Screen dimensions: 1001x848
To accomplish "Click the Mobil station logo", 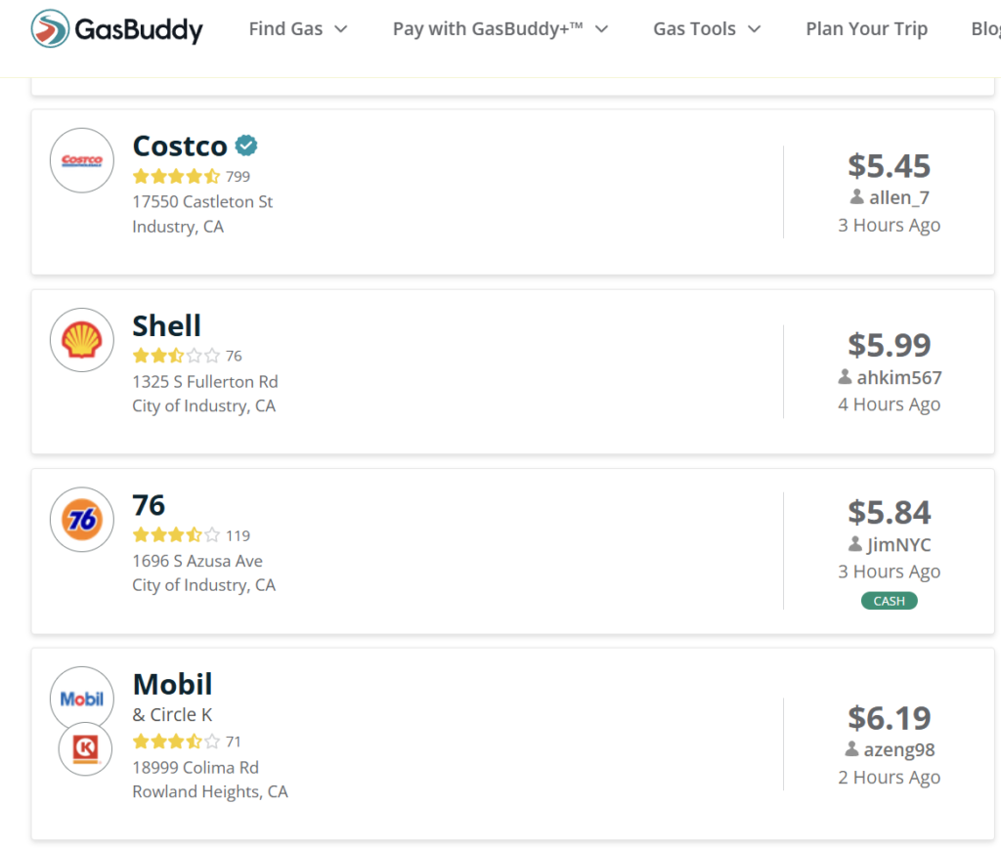I will tap(82, 699).
